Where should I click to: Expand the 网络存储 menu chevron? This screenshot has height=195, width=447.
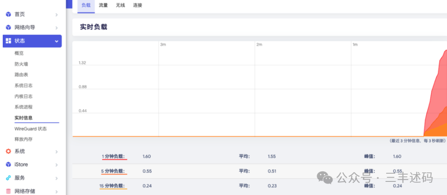[x=56, y=191]
